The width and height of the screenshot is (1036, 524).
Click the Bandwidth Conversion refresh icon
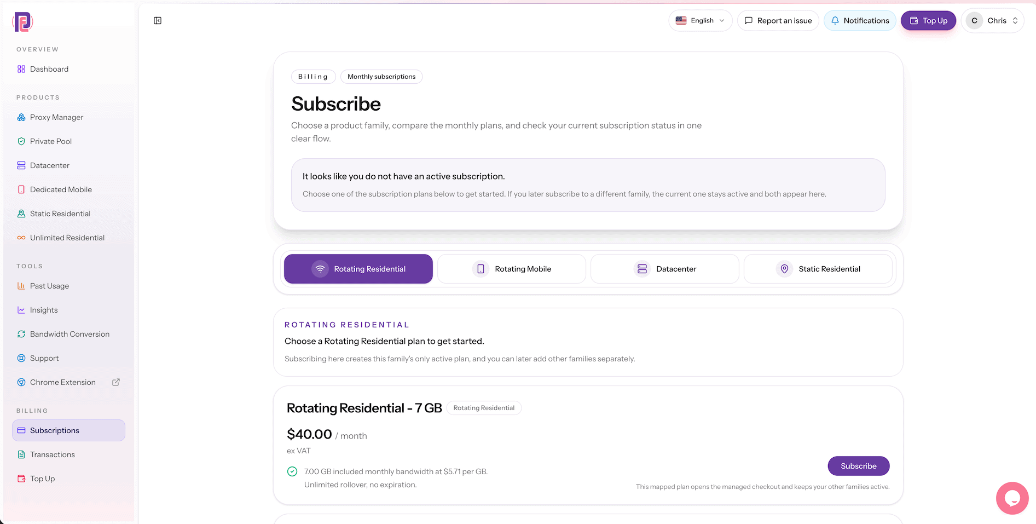coord(21,334)
